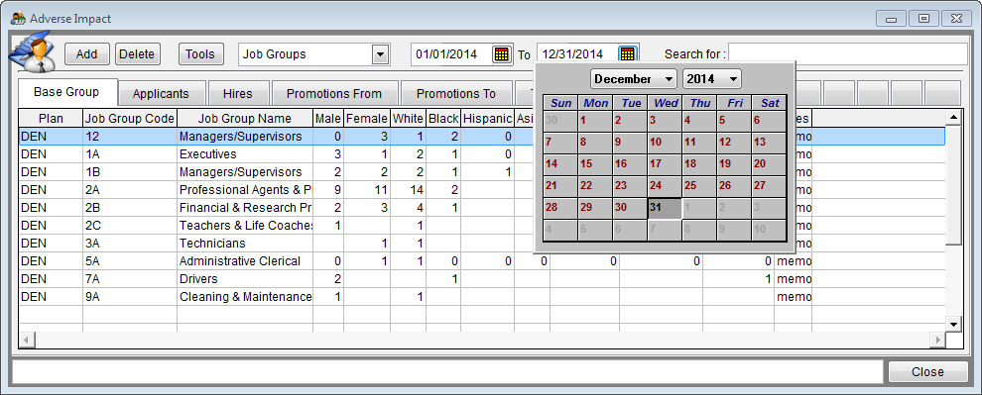Maximize the Adverse Impact window
982x395 pixels.
click(923, 19)
